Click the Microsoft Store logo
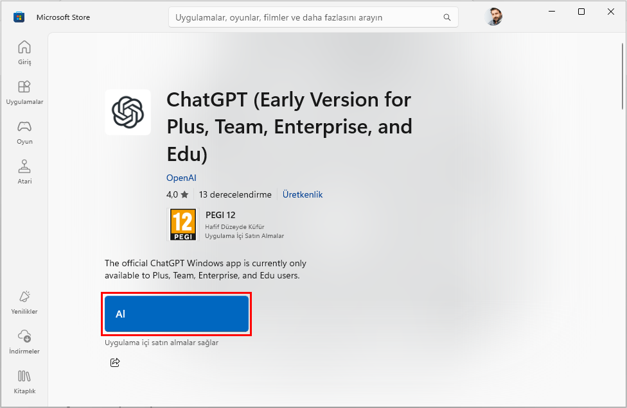The image size is (627, 408). [19, 17]
